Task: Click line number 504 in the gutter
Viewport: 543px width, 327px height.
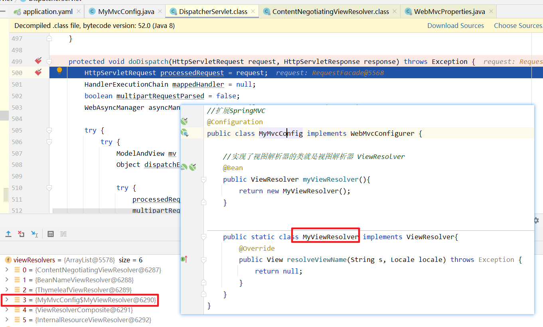Action: 17,119
